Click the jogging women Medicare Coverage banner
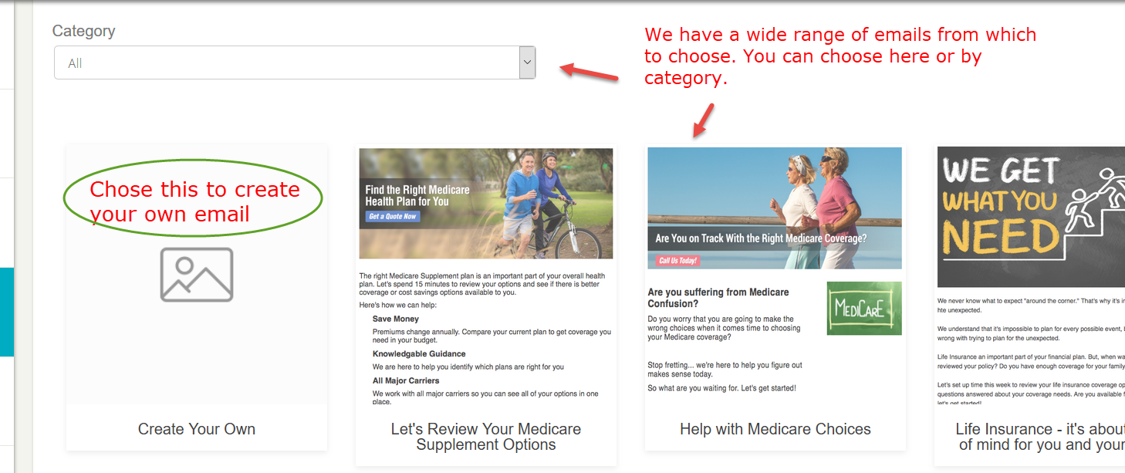This screenshot has width=1125, height=473. point(775,208)
